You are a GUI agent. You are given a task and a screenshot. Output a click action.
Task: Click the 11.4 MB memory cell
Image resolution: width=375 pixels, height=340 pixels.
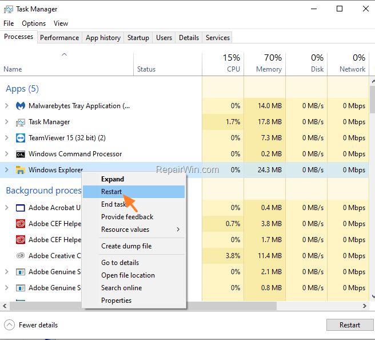pos(265,256)
